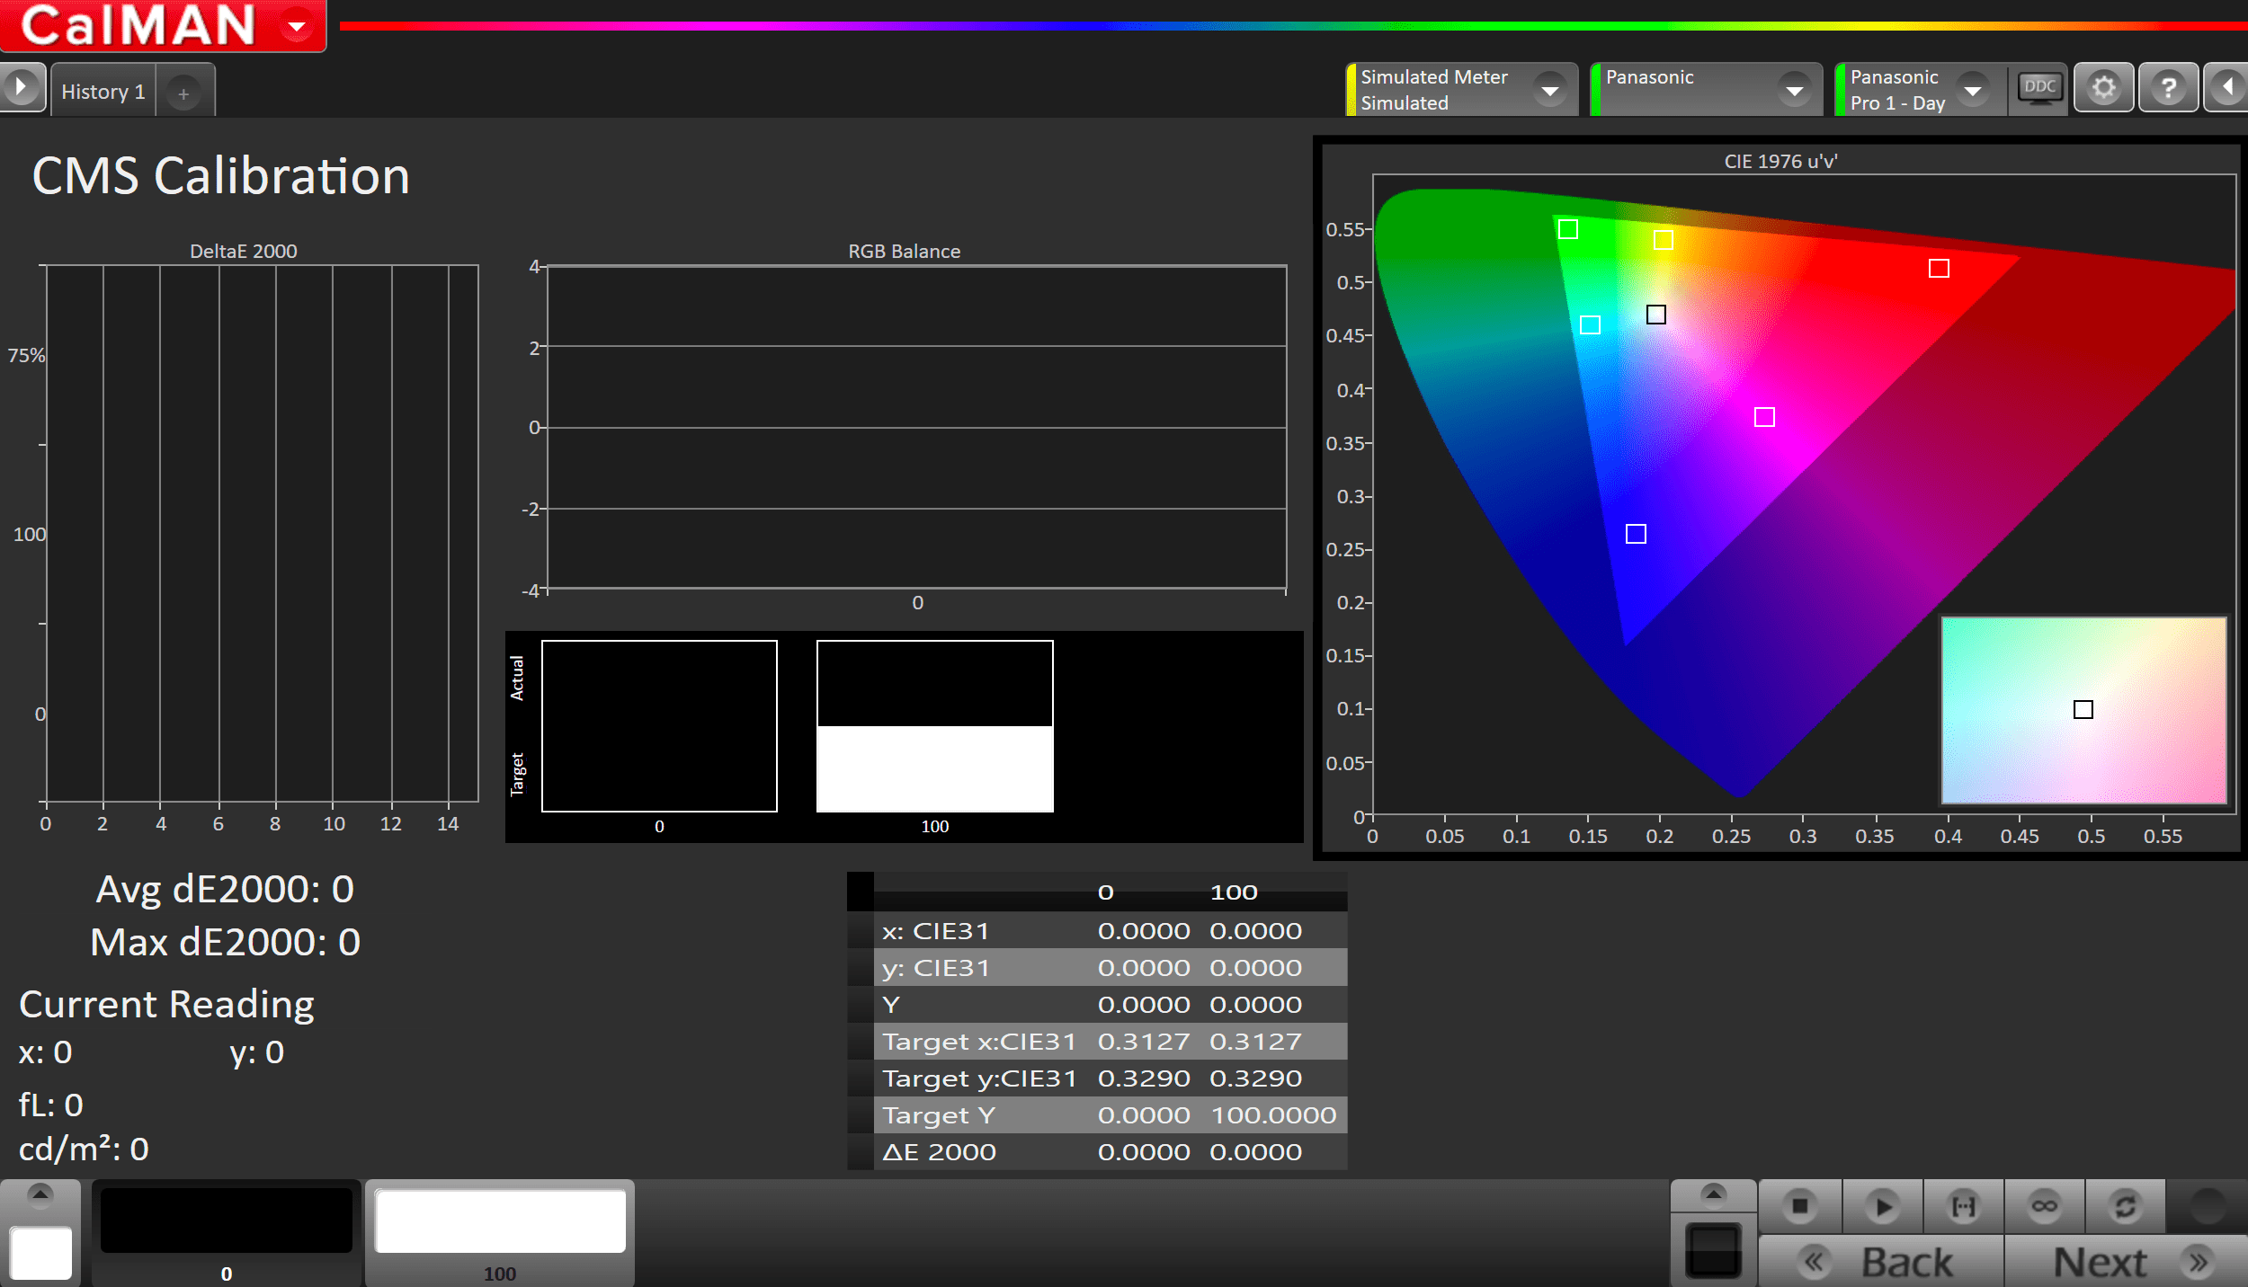The width and height of the screenshot is (2248, 1287).
Task: Switch to the History 1 tab
Action: 103,92
